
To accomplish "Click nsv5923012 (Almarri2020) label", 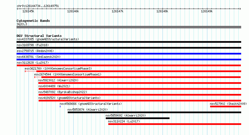I will point(58,80).
